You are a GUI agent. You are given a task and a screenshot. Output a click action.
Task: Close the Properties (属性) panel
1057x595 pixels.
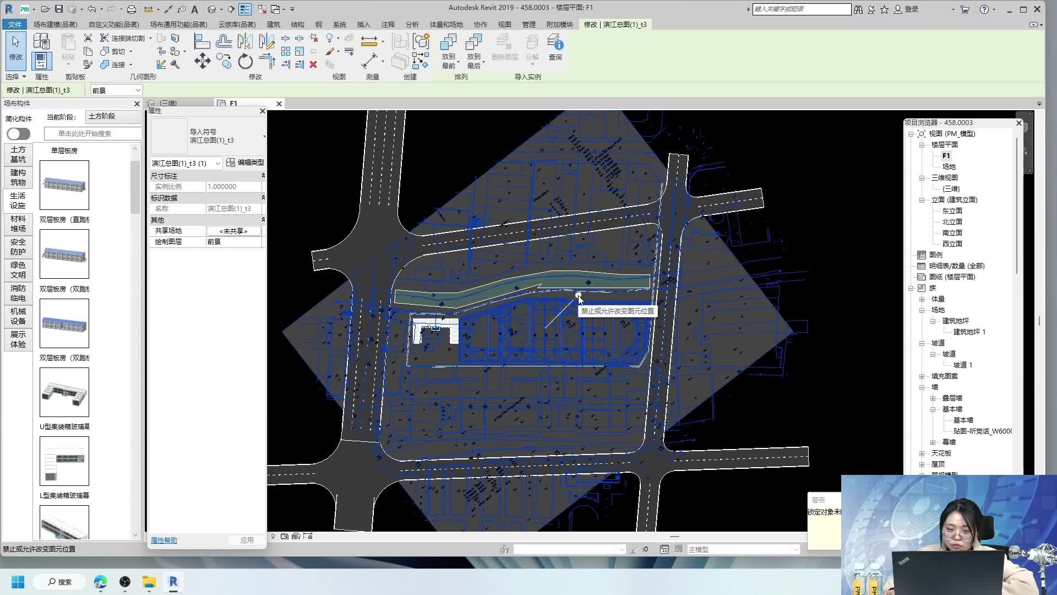coord(263,111)
